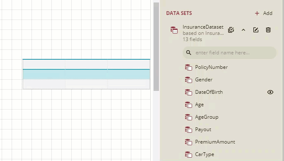Select first cell of table footer row
This screenshot has height=161, width=284.
[x=44, y=84]
